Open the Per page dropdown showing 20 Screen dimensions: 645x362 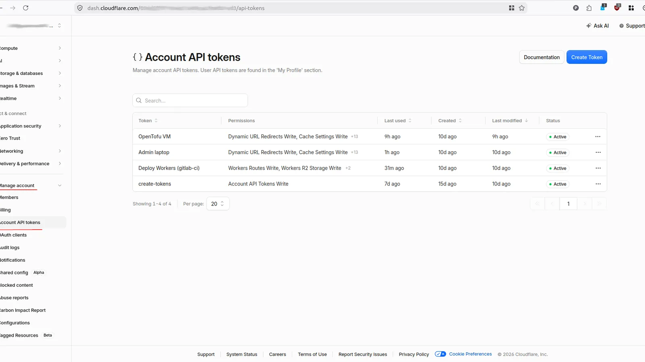pyautogui.click(x=218, y=204)
